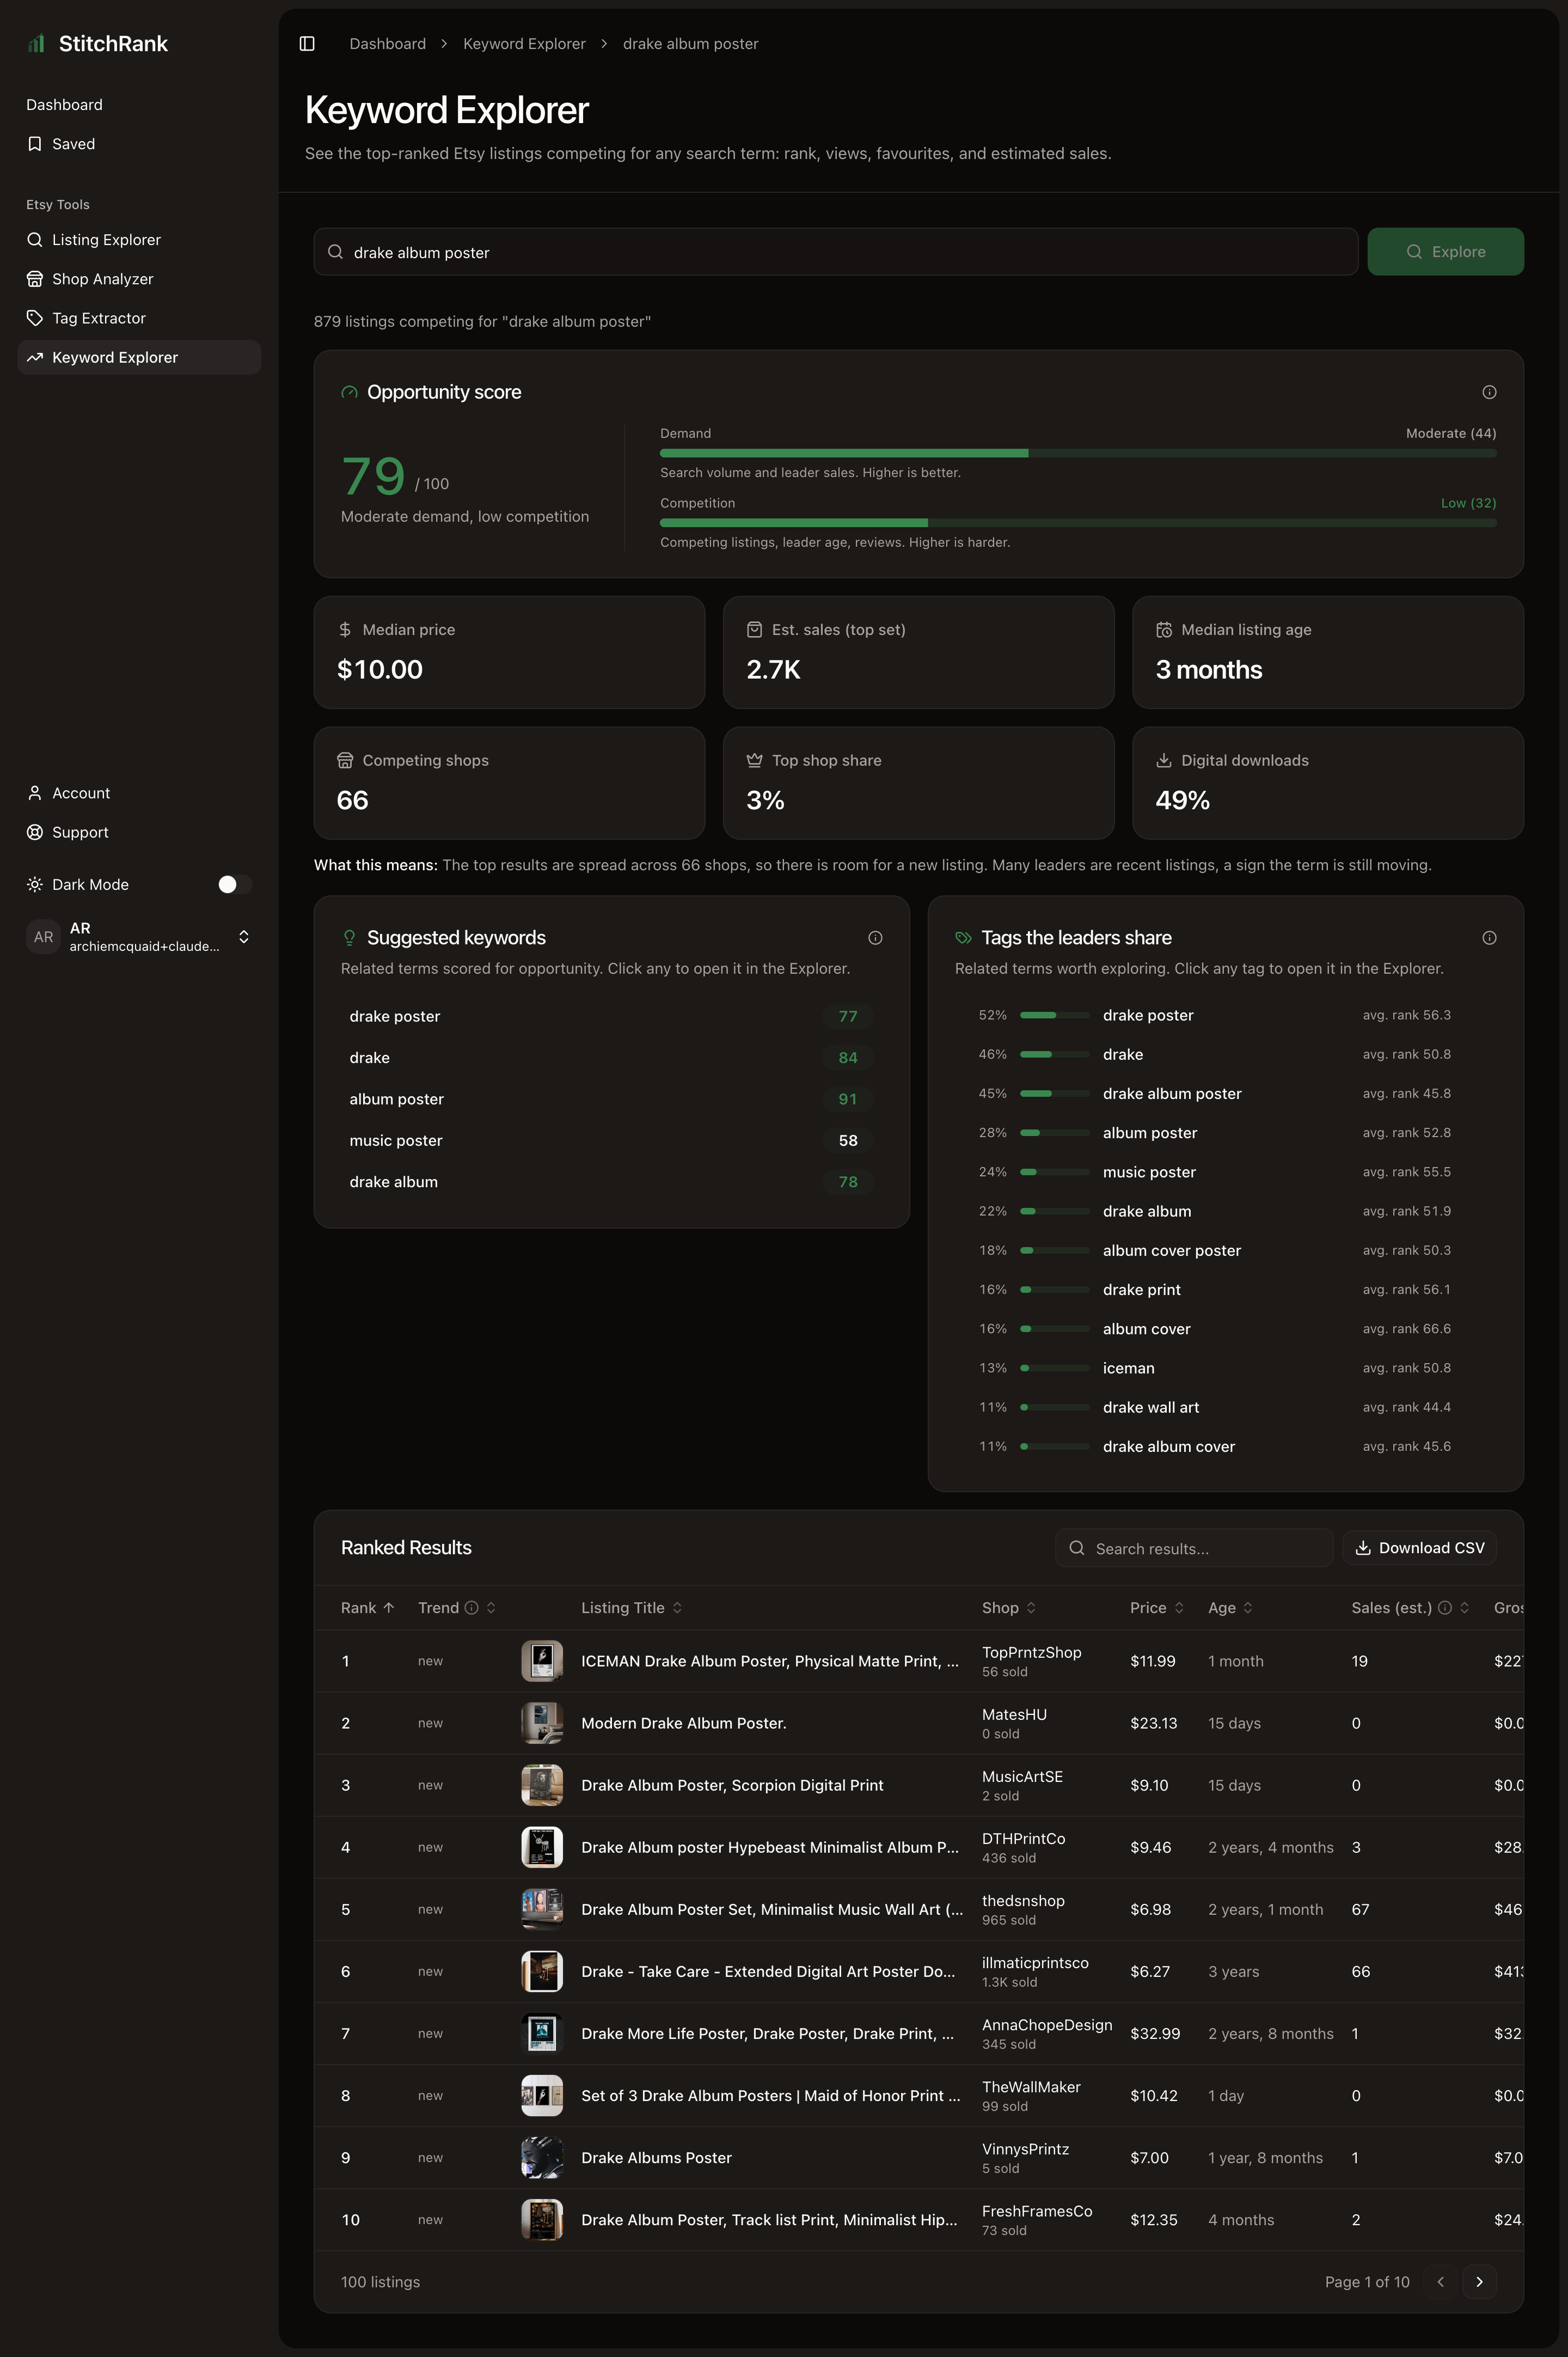1568x2357 pixels.
Task: Open Shop Analyzer tool
Action: 139,279
